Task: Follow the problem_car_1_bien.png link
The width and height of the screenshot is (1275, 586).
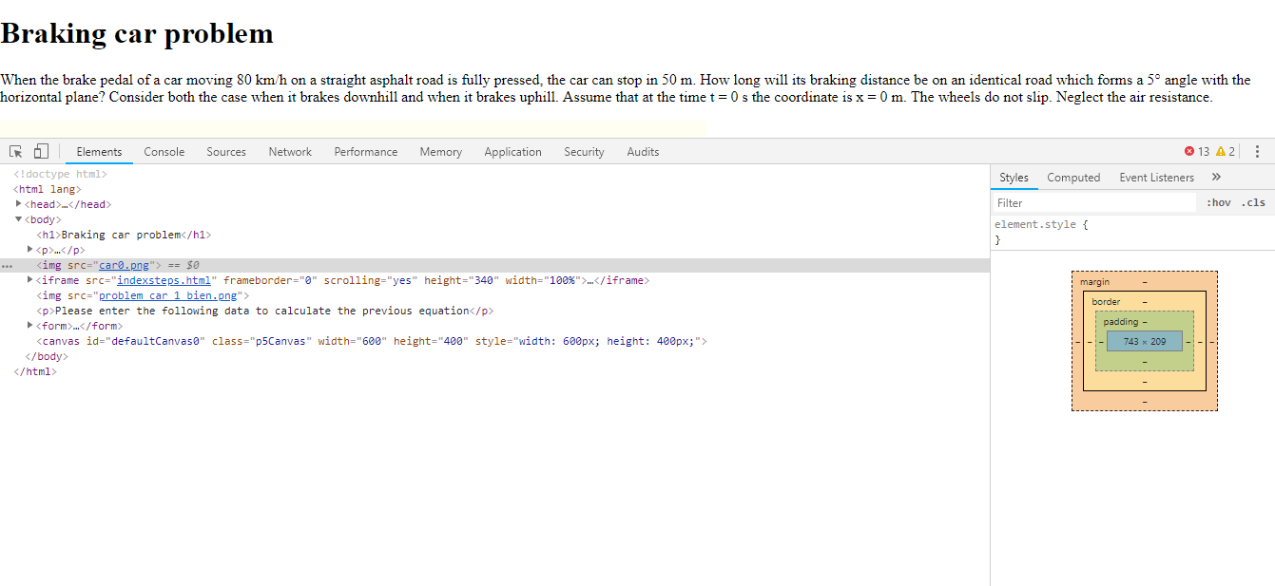Action: (168, 295)
